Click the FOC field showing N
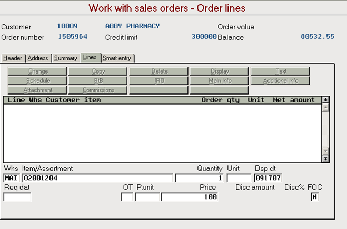 (314, 197)
